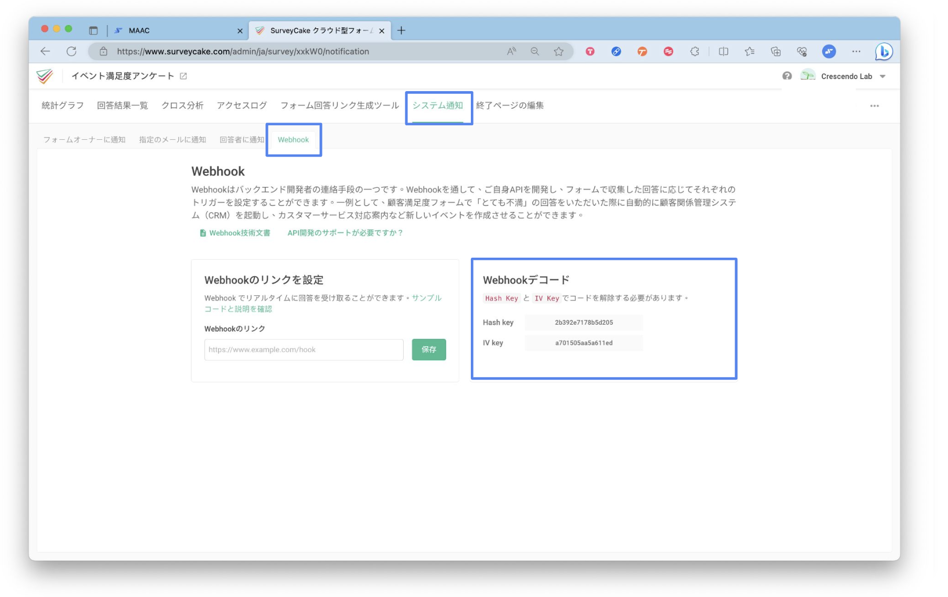Open the 終了ページの編集 tab

510,105
